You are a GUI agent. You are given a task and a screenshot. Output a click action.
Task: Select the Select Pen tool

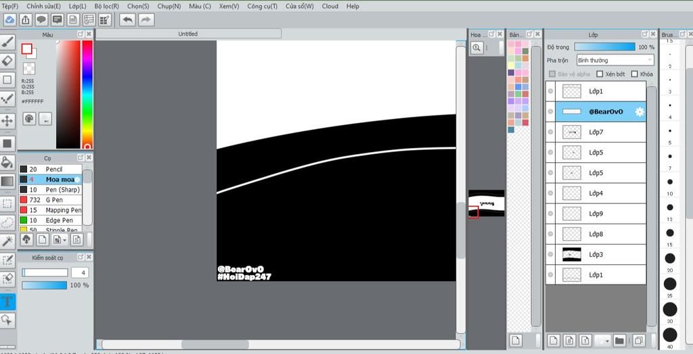click(7, 260)
